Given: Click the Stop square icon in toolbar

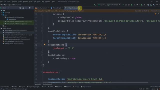Looking at the screenshot, I should [144, 5].
